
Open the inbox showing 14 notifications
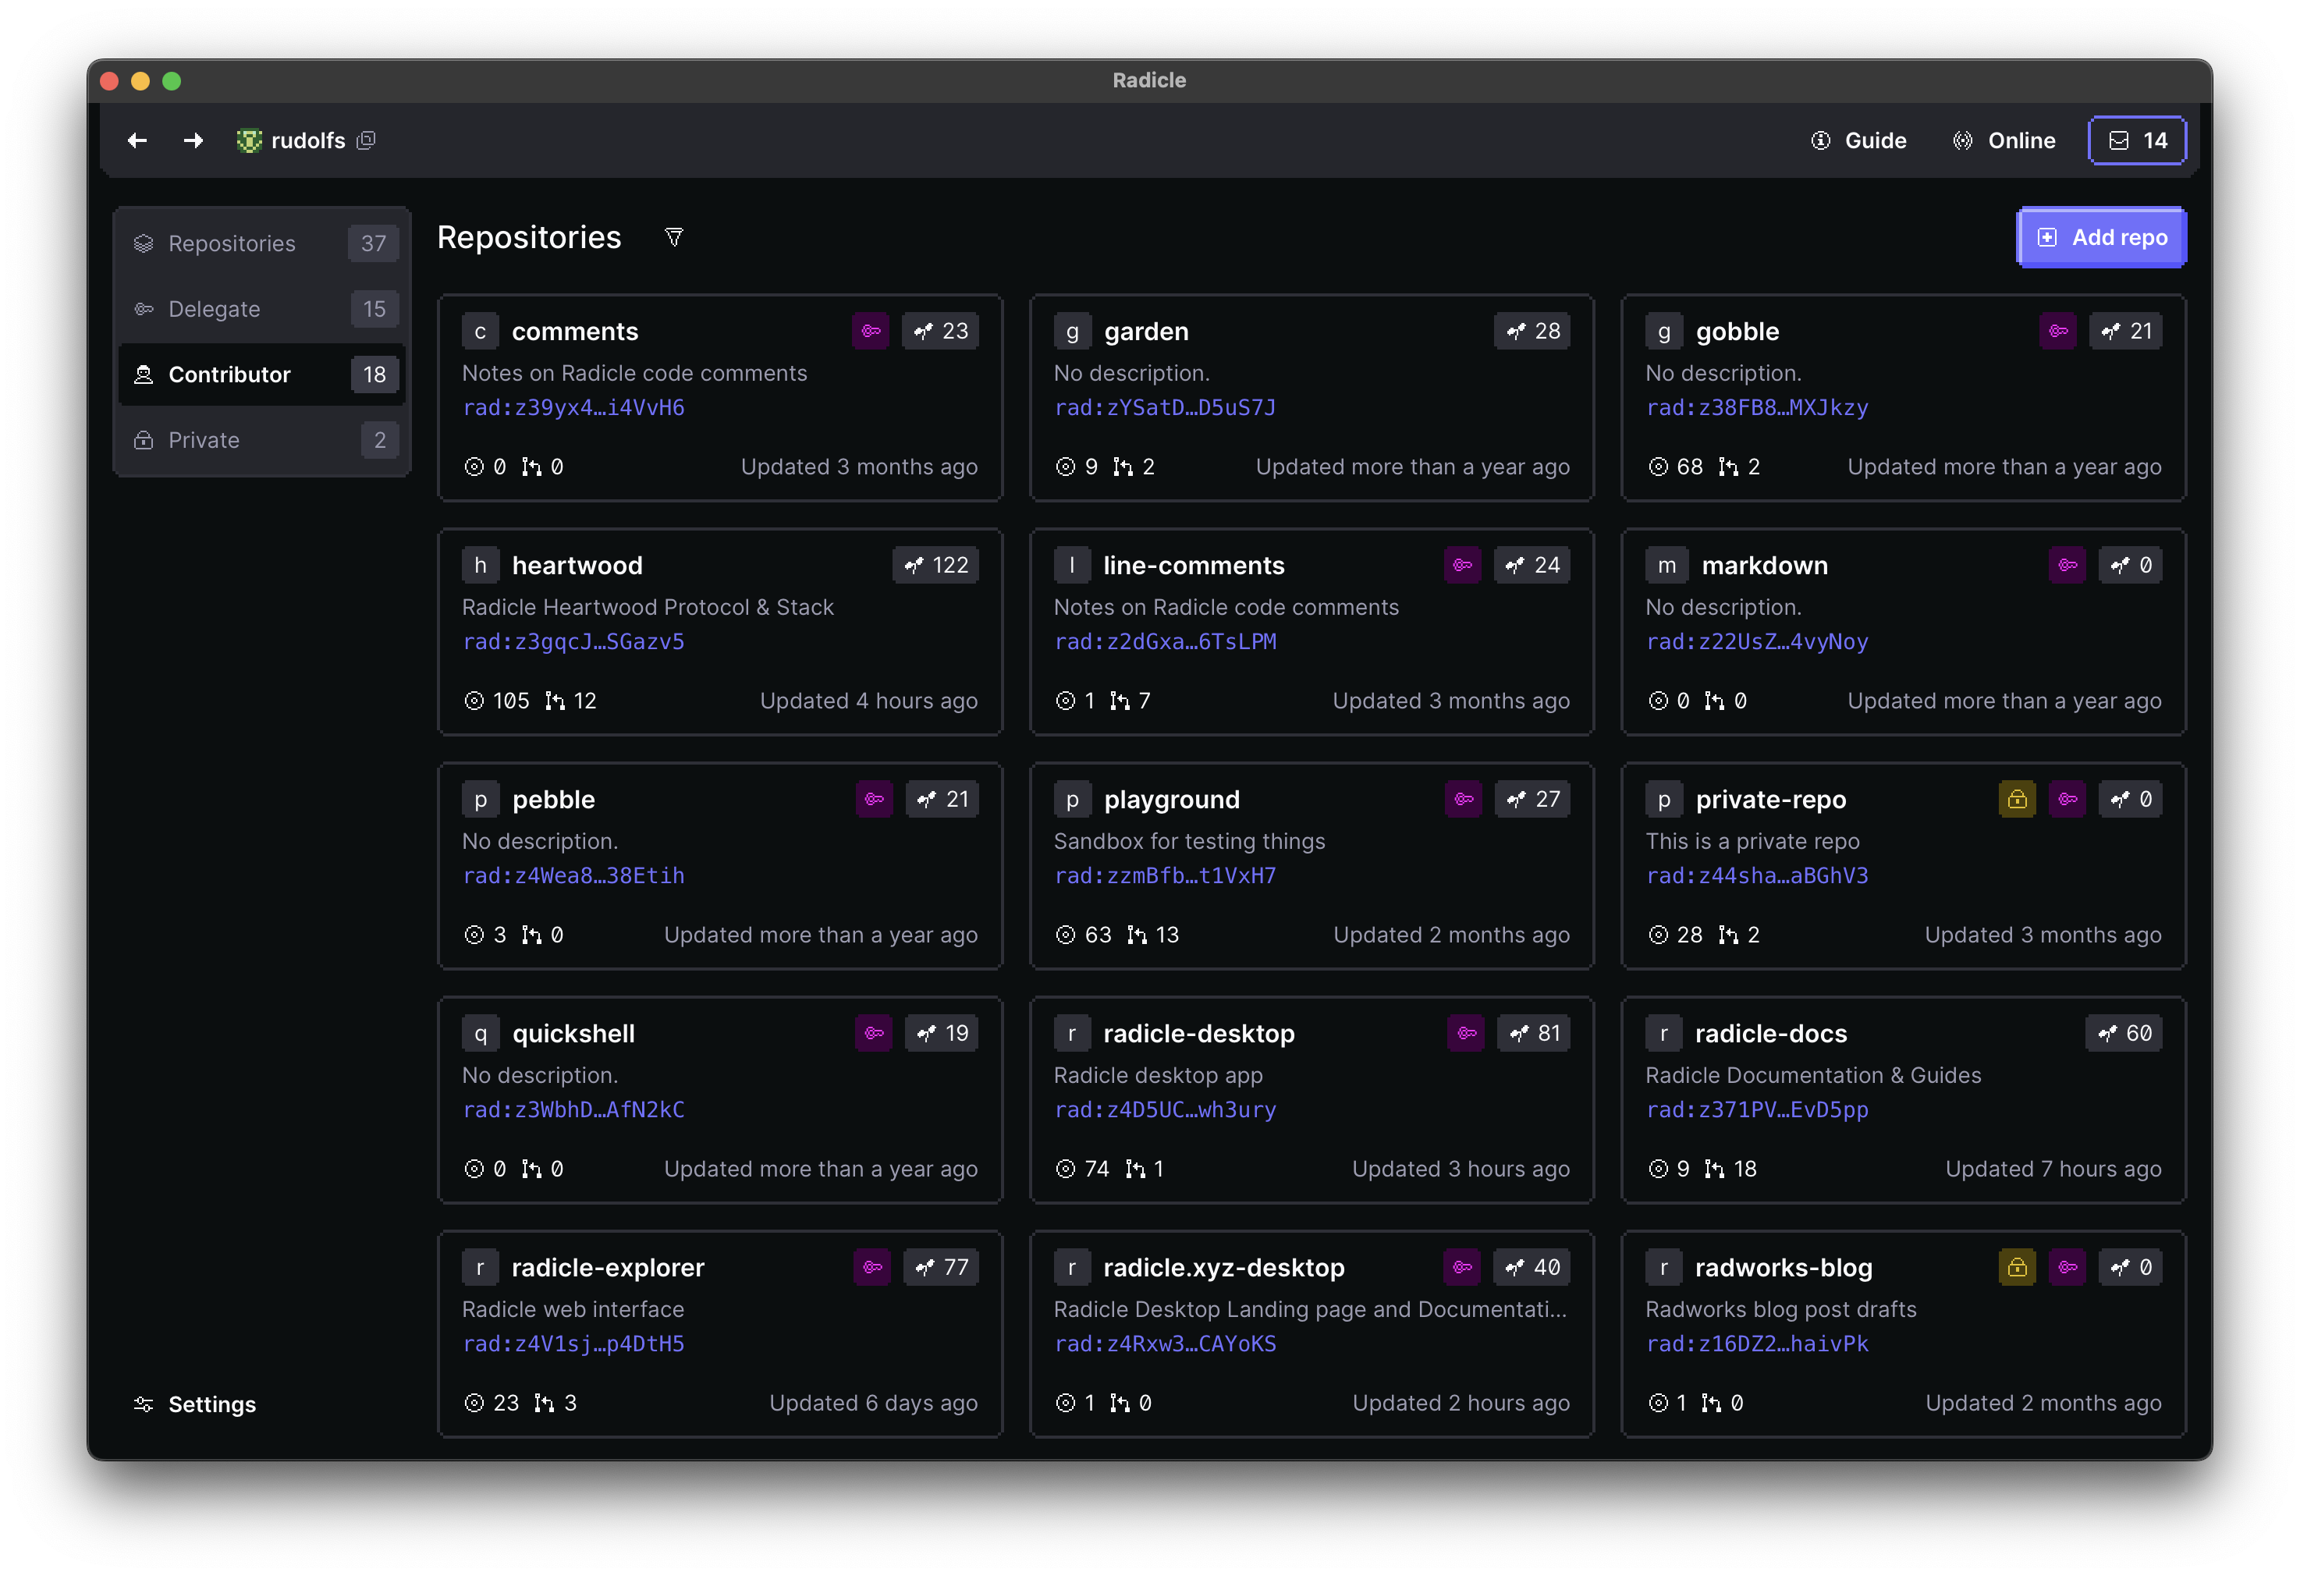point(2137,140)
